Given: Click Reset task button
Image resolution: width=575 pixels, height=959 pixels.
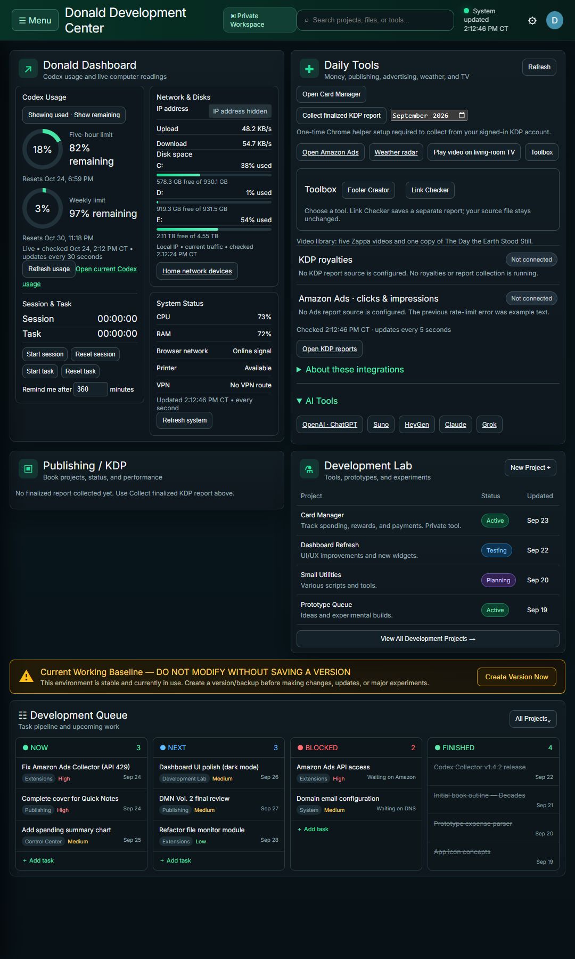Looking at the screenshot, I should (x=80, y=371).
